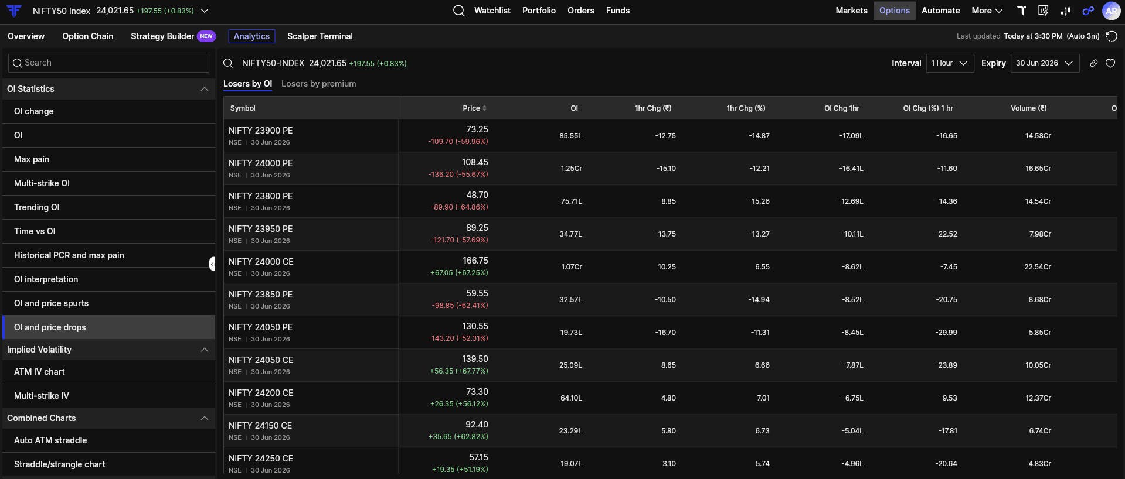Expand the More menu in header
The width and height of the screenshot is (1125, 479).
(x=987, y=11)
